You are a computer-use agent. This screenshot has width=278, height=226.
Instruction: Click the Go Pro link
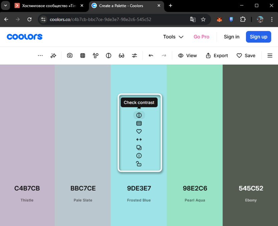pyautogui.click(x=201, y=37)
